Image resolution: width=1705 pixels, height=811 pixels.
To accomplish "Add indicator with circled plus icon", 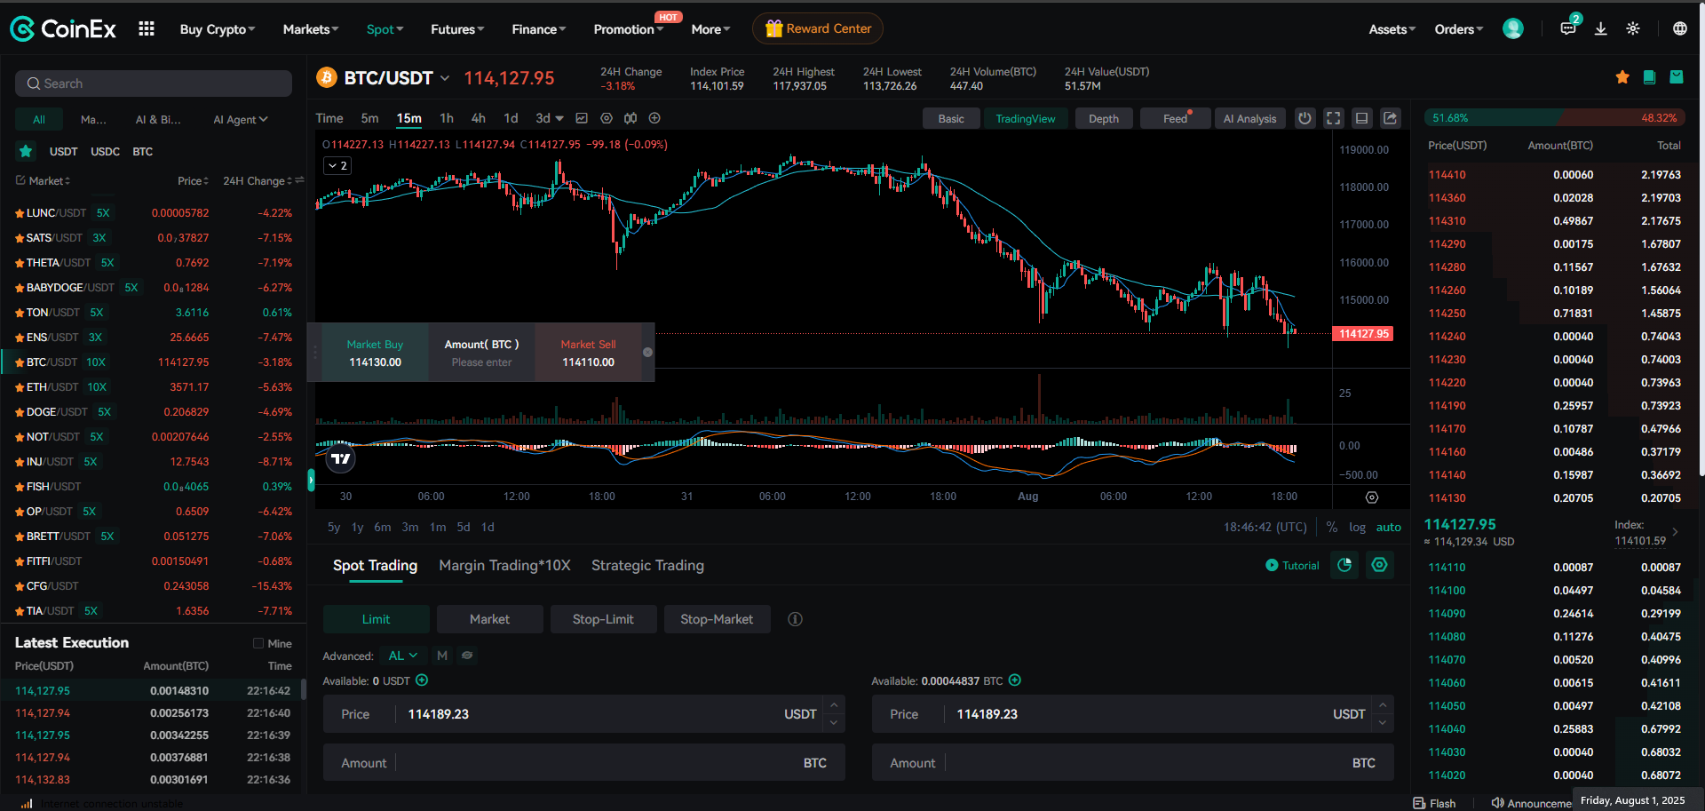I will pyautogui.click(x=654, y=118).
